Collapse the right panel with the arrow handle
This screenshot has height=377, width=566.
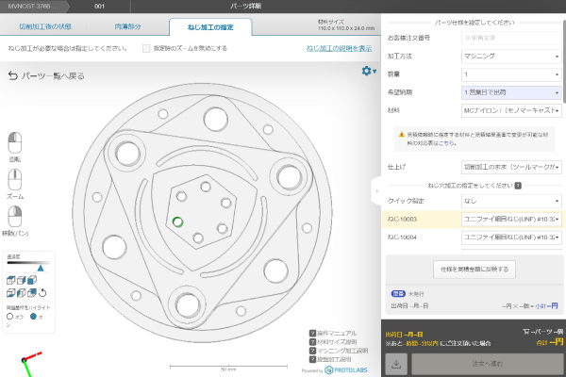(x=377, y=189)
